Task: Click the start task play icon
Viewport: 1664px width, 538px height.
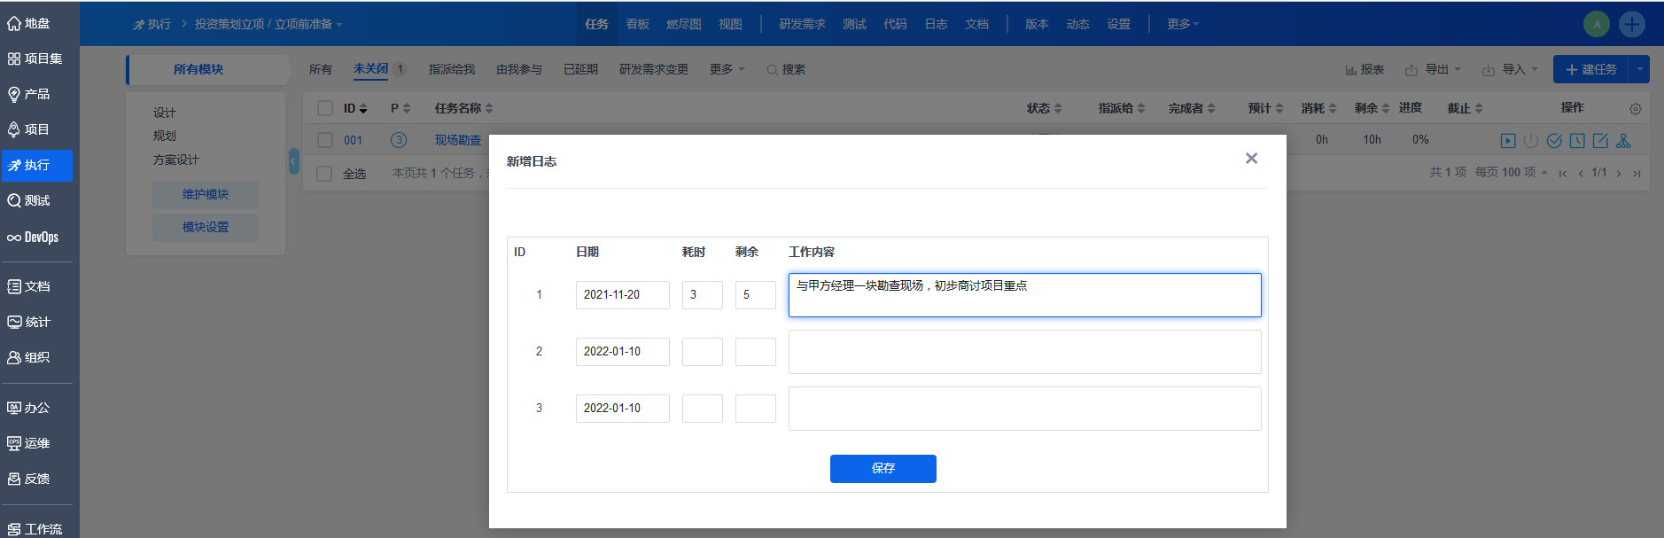Action: tap(1507, 140)
